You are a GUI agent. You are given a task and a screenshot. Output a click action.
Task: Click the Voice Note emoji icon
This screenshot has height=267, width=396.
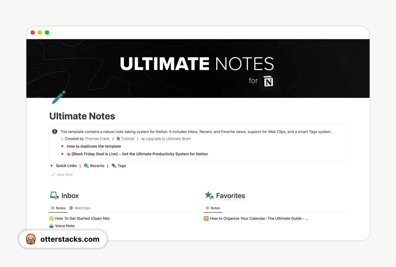[x=51, y=226]
